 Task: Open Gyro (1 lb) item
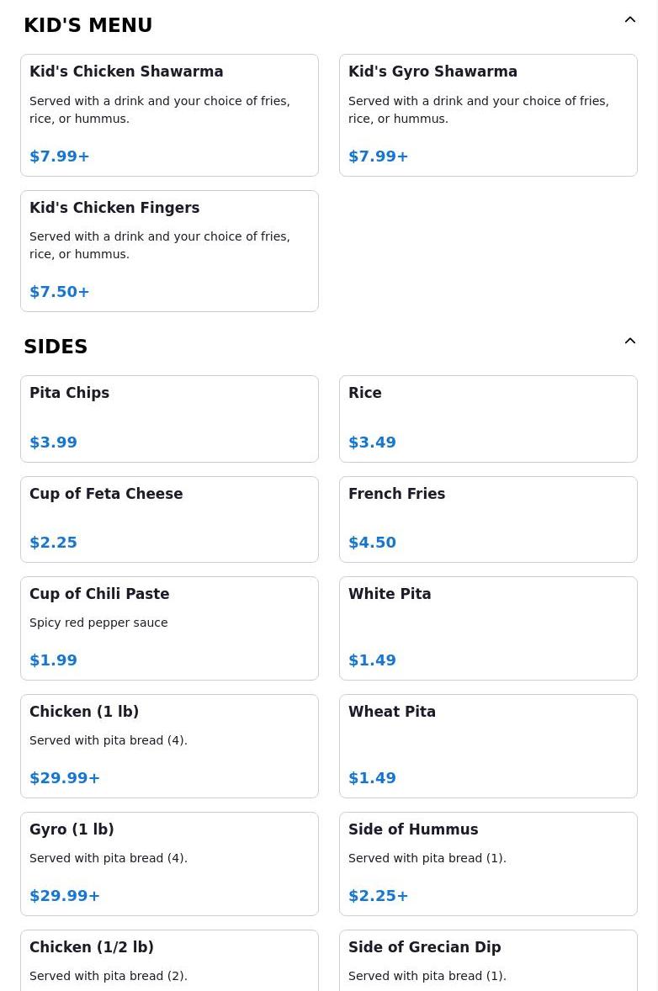click(x=169, y=864)
